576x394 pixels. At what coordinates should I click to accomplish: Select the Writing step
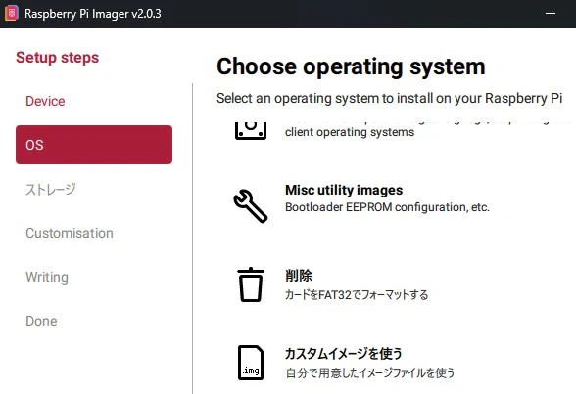[x=47, y=277]
